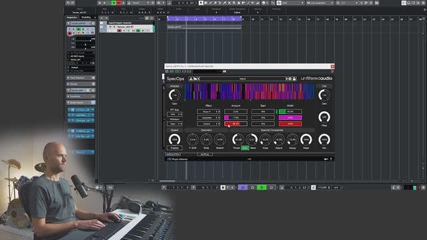Switch to the Visibility tab
The height and width of the screenshot is (240, 427).
pos(86,17)
